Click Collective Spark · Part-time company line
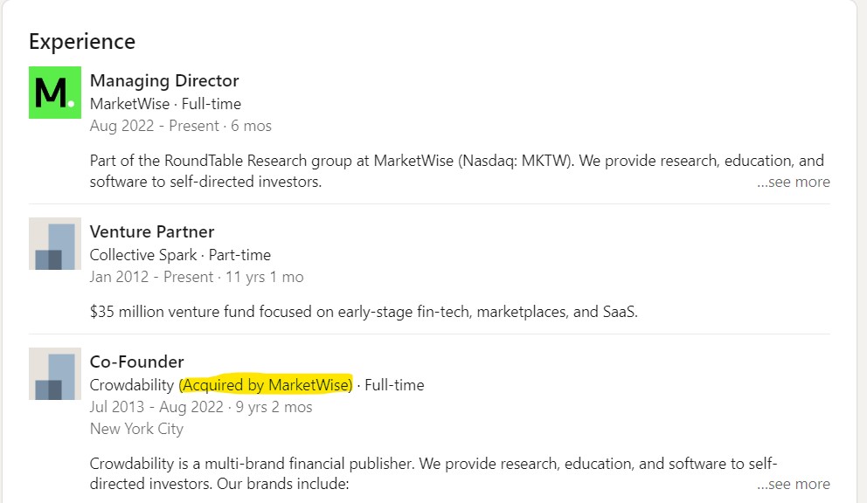The height and width of the screenshot is (503, 867). pyautogui.click(x=180, y=255)
